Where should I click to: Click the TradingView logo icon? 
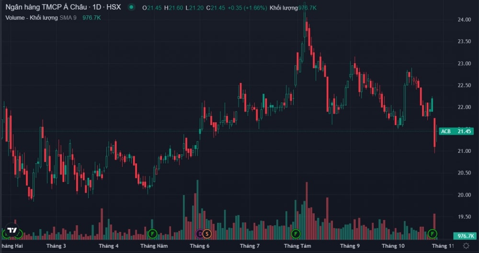coord(12,230)
